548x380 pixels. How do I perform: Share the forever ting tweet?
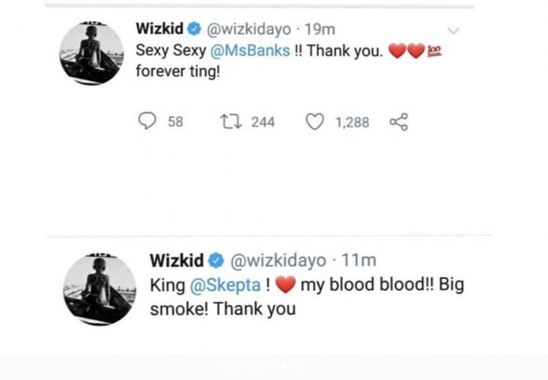(x=398, y=122)
